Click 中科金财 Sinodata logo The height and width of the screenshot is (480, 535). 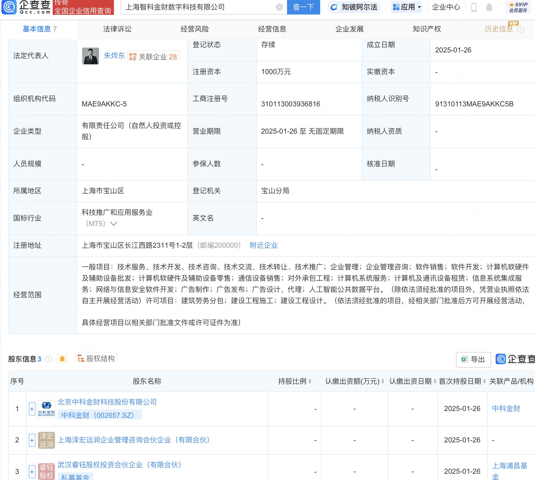46,409
